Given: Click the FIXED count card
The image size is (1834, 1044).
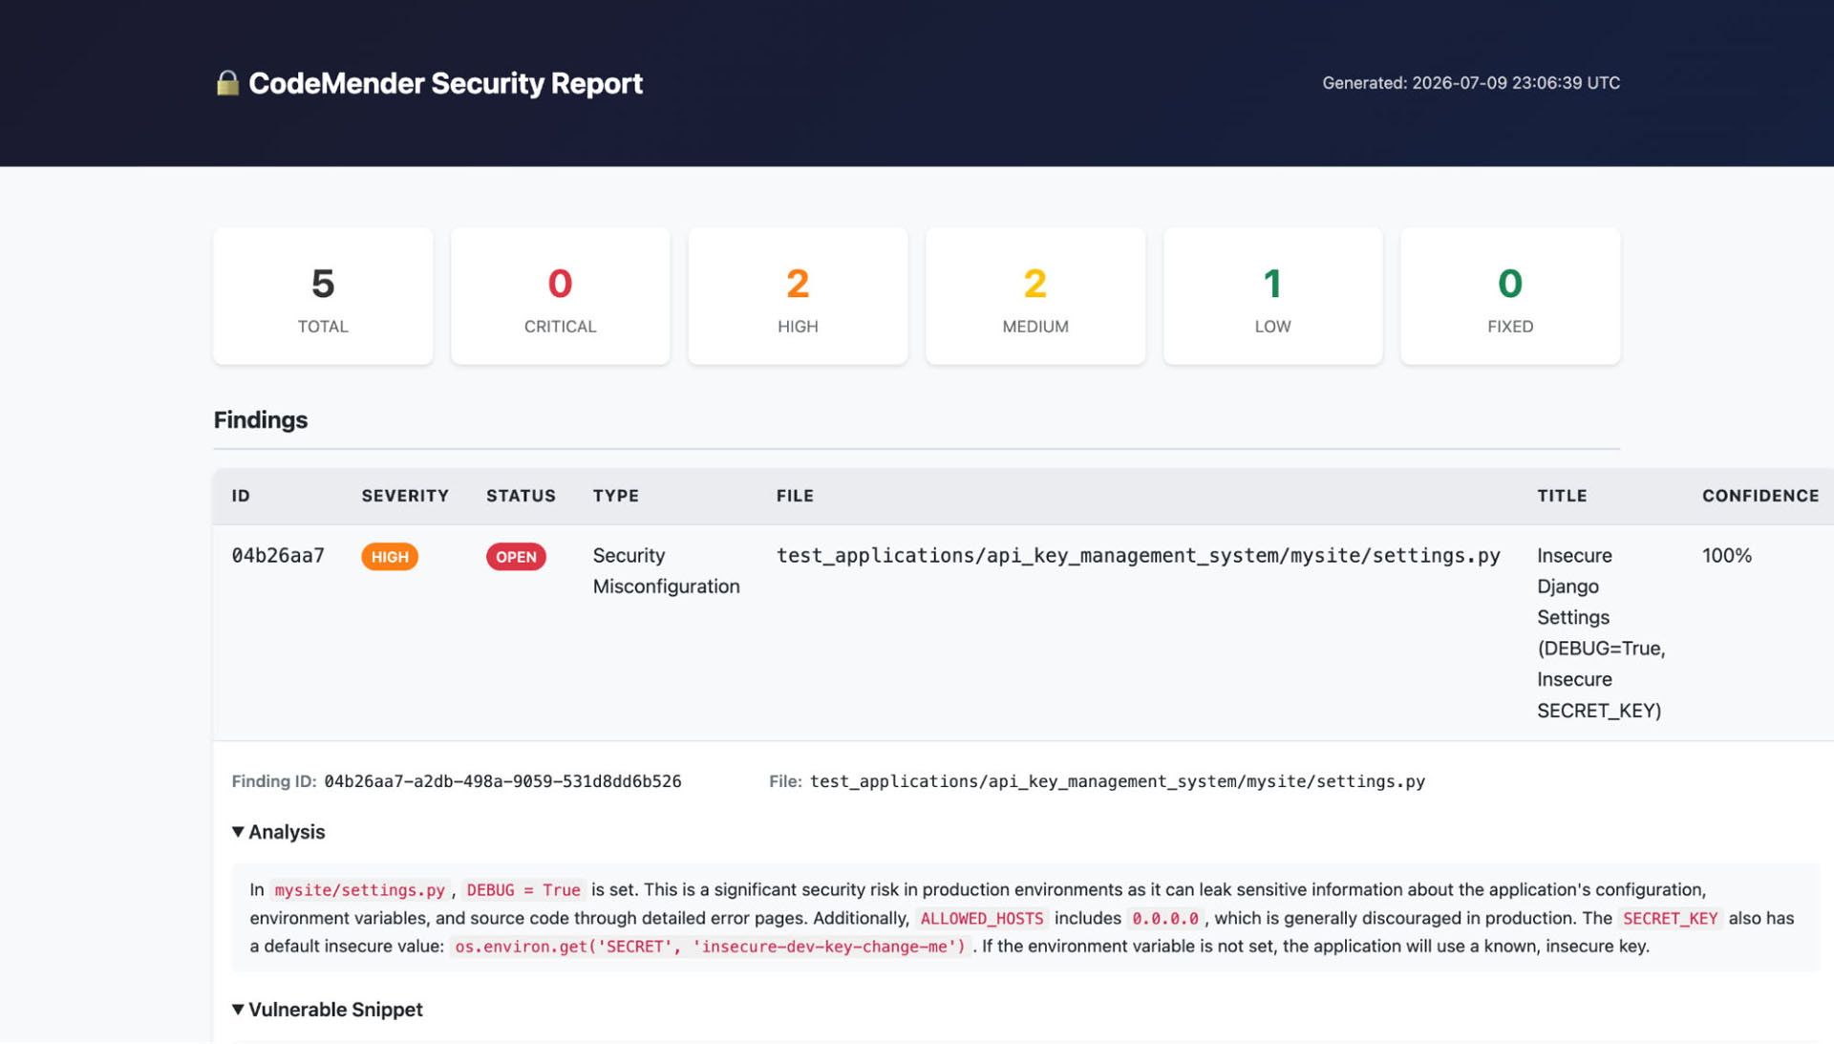Looking at the screenshot, I should coord(1510,296).
